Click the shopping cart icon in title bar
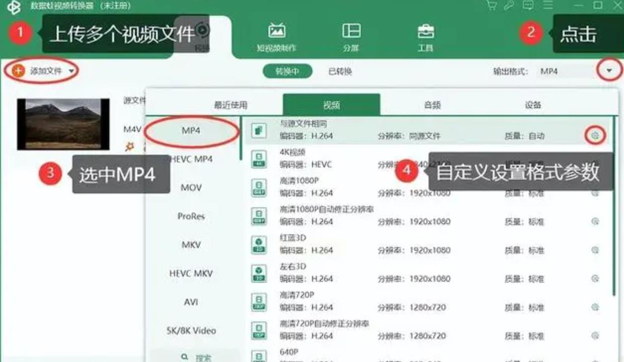 [492, 6]
